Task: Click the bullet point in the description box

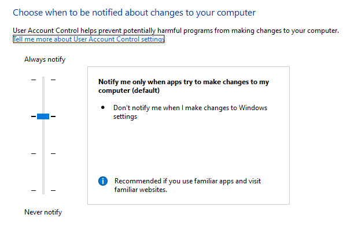Action: [103, 108]
